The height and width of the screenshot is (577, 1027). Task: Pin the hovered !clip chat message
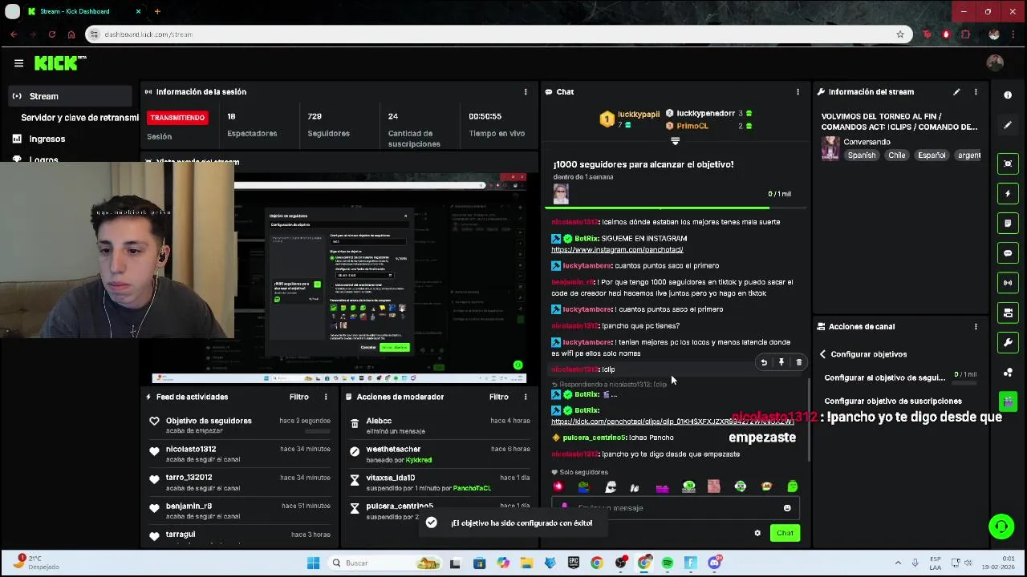click(781, 362)
